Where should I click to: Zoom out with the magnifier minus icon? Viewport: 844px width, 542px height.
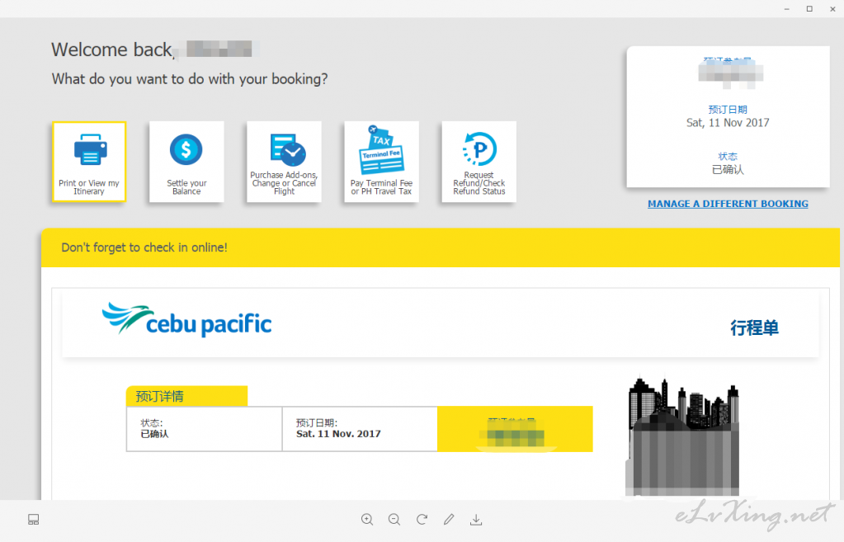click(394, 520)
